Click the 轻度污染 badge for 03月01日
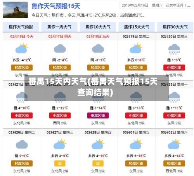 (136, 164)
